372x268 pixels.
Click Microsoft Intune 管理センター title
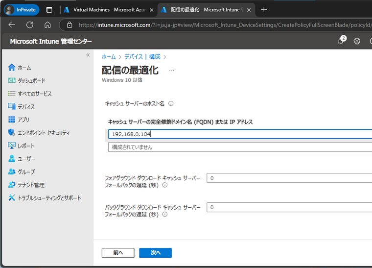(x=51, y=41)
